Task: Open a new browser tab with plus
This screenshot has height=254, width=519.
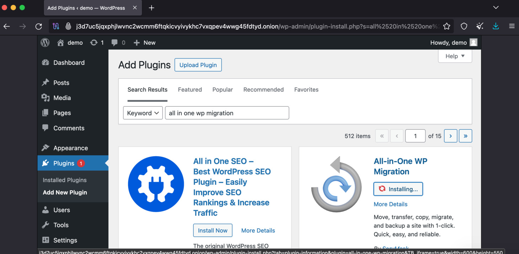Action: click(x=151, y=8)
